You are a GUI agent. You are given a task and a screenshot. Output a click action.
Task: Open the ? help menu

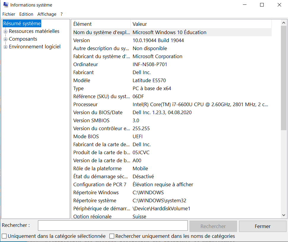[x=61, y=14]
